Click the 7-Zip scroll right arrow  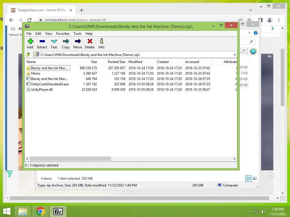234,159
